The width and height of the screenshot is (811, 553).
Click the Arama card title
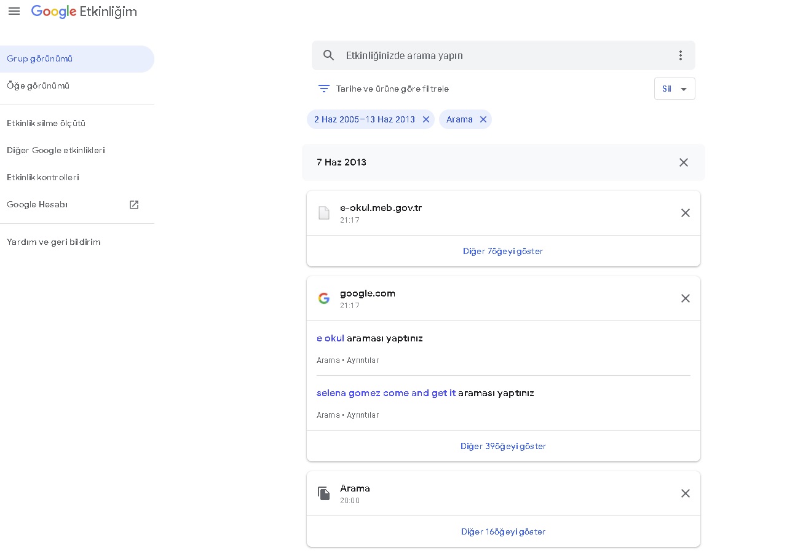pos(355,488)
